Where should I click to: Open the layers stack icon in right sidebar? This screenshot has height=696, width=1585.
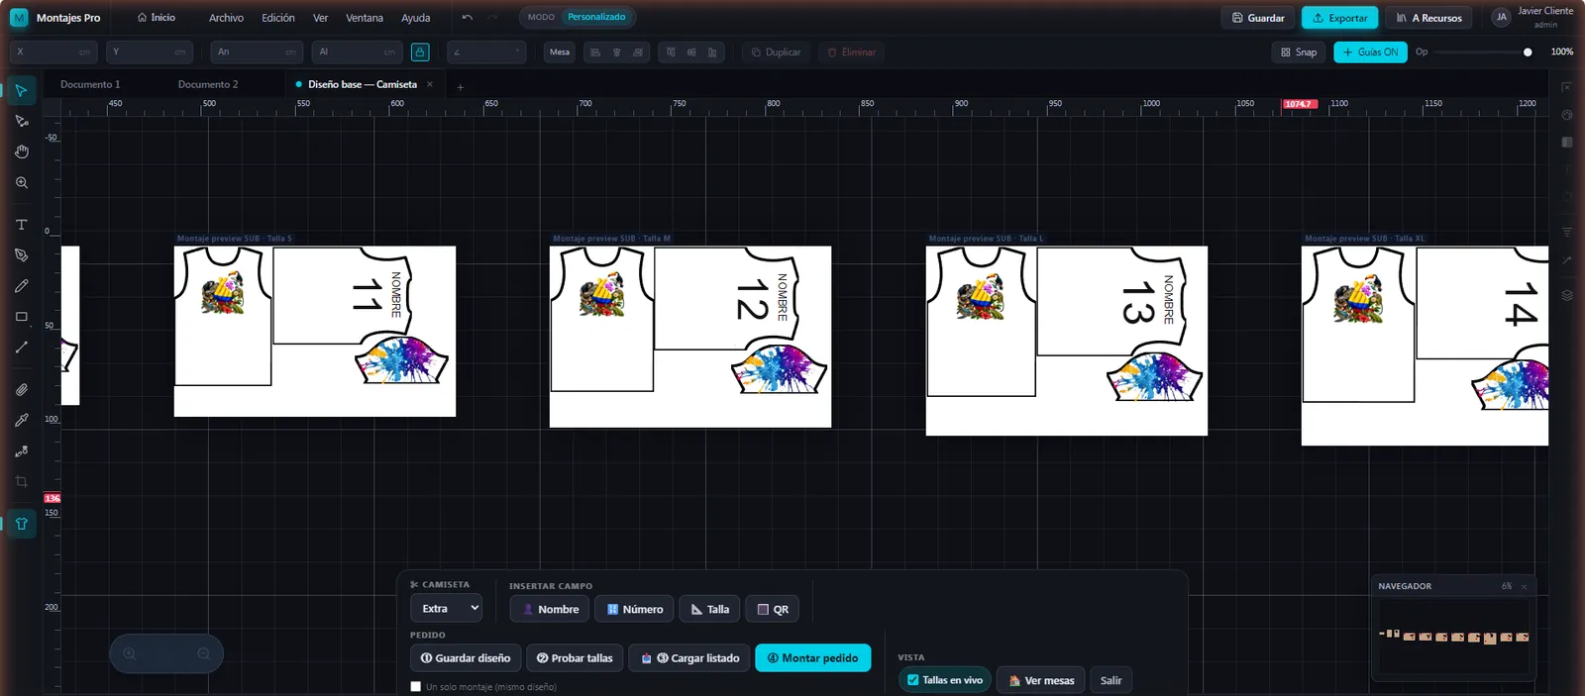(1567, 295)
